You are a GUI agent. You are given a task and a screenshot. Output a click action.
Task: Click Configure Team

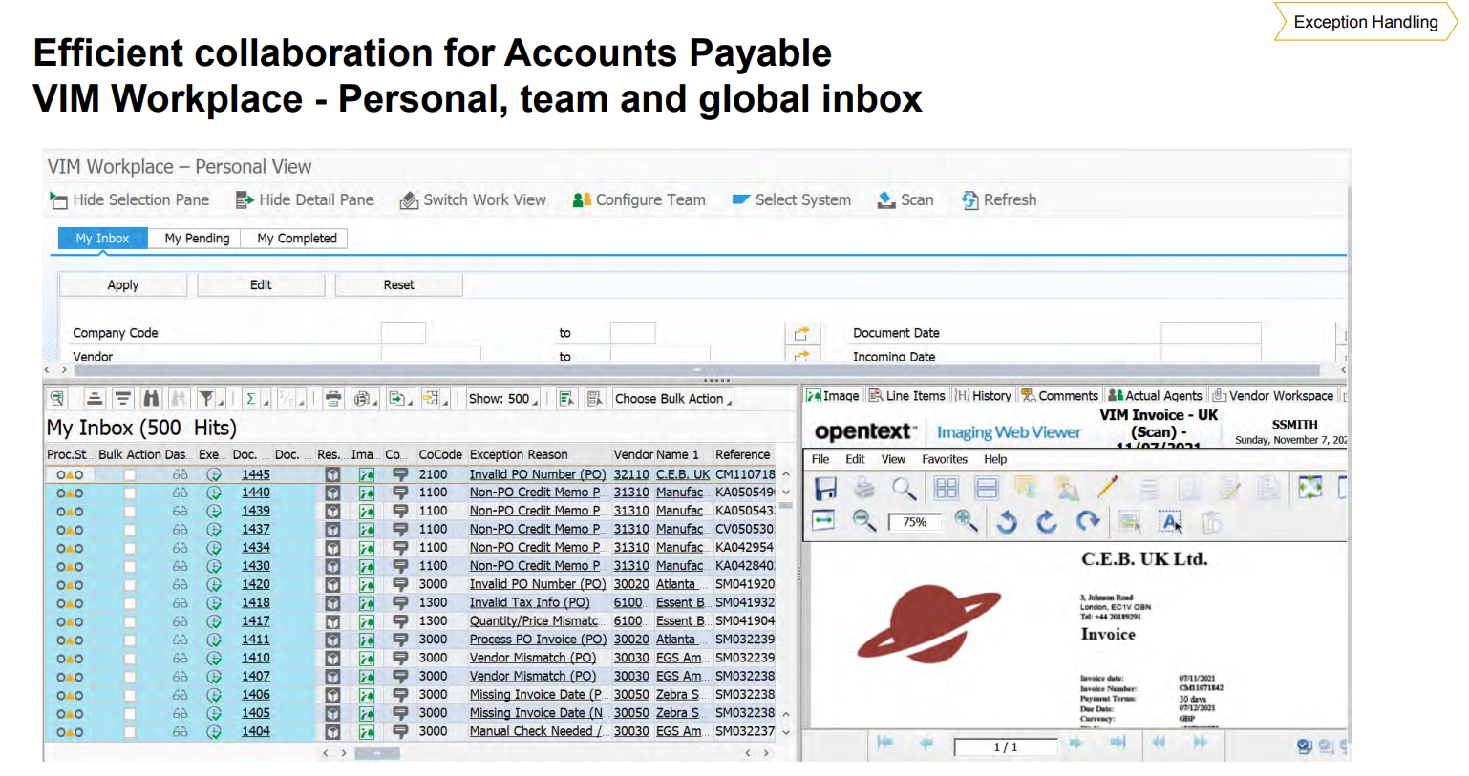[x=639, y=200]
